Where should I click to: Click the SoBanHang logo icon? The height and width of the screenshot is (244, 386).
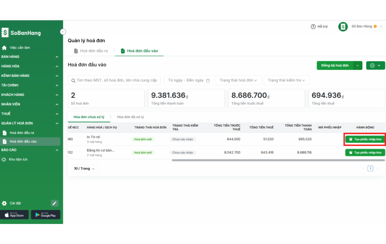[5, 33]
